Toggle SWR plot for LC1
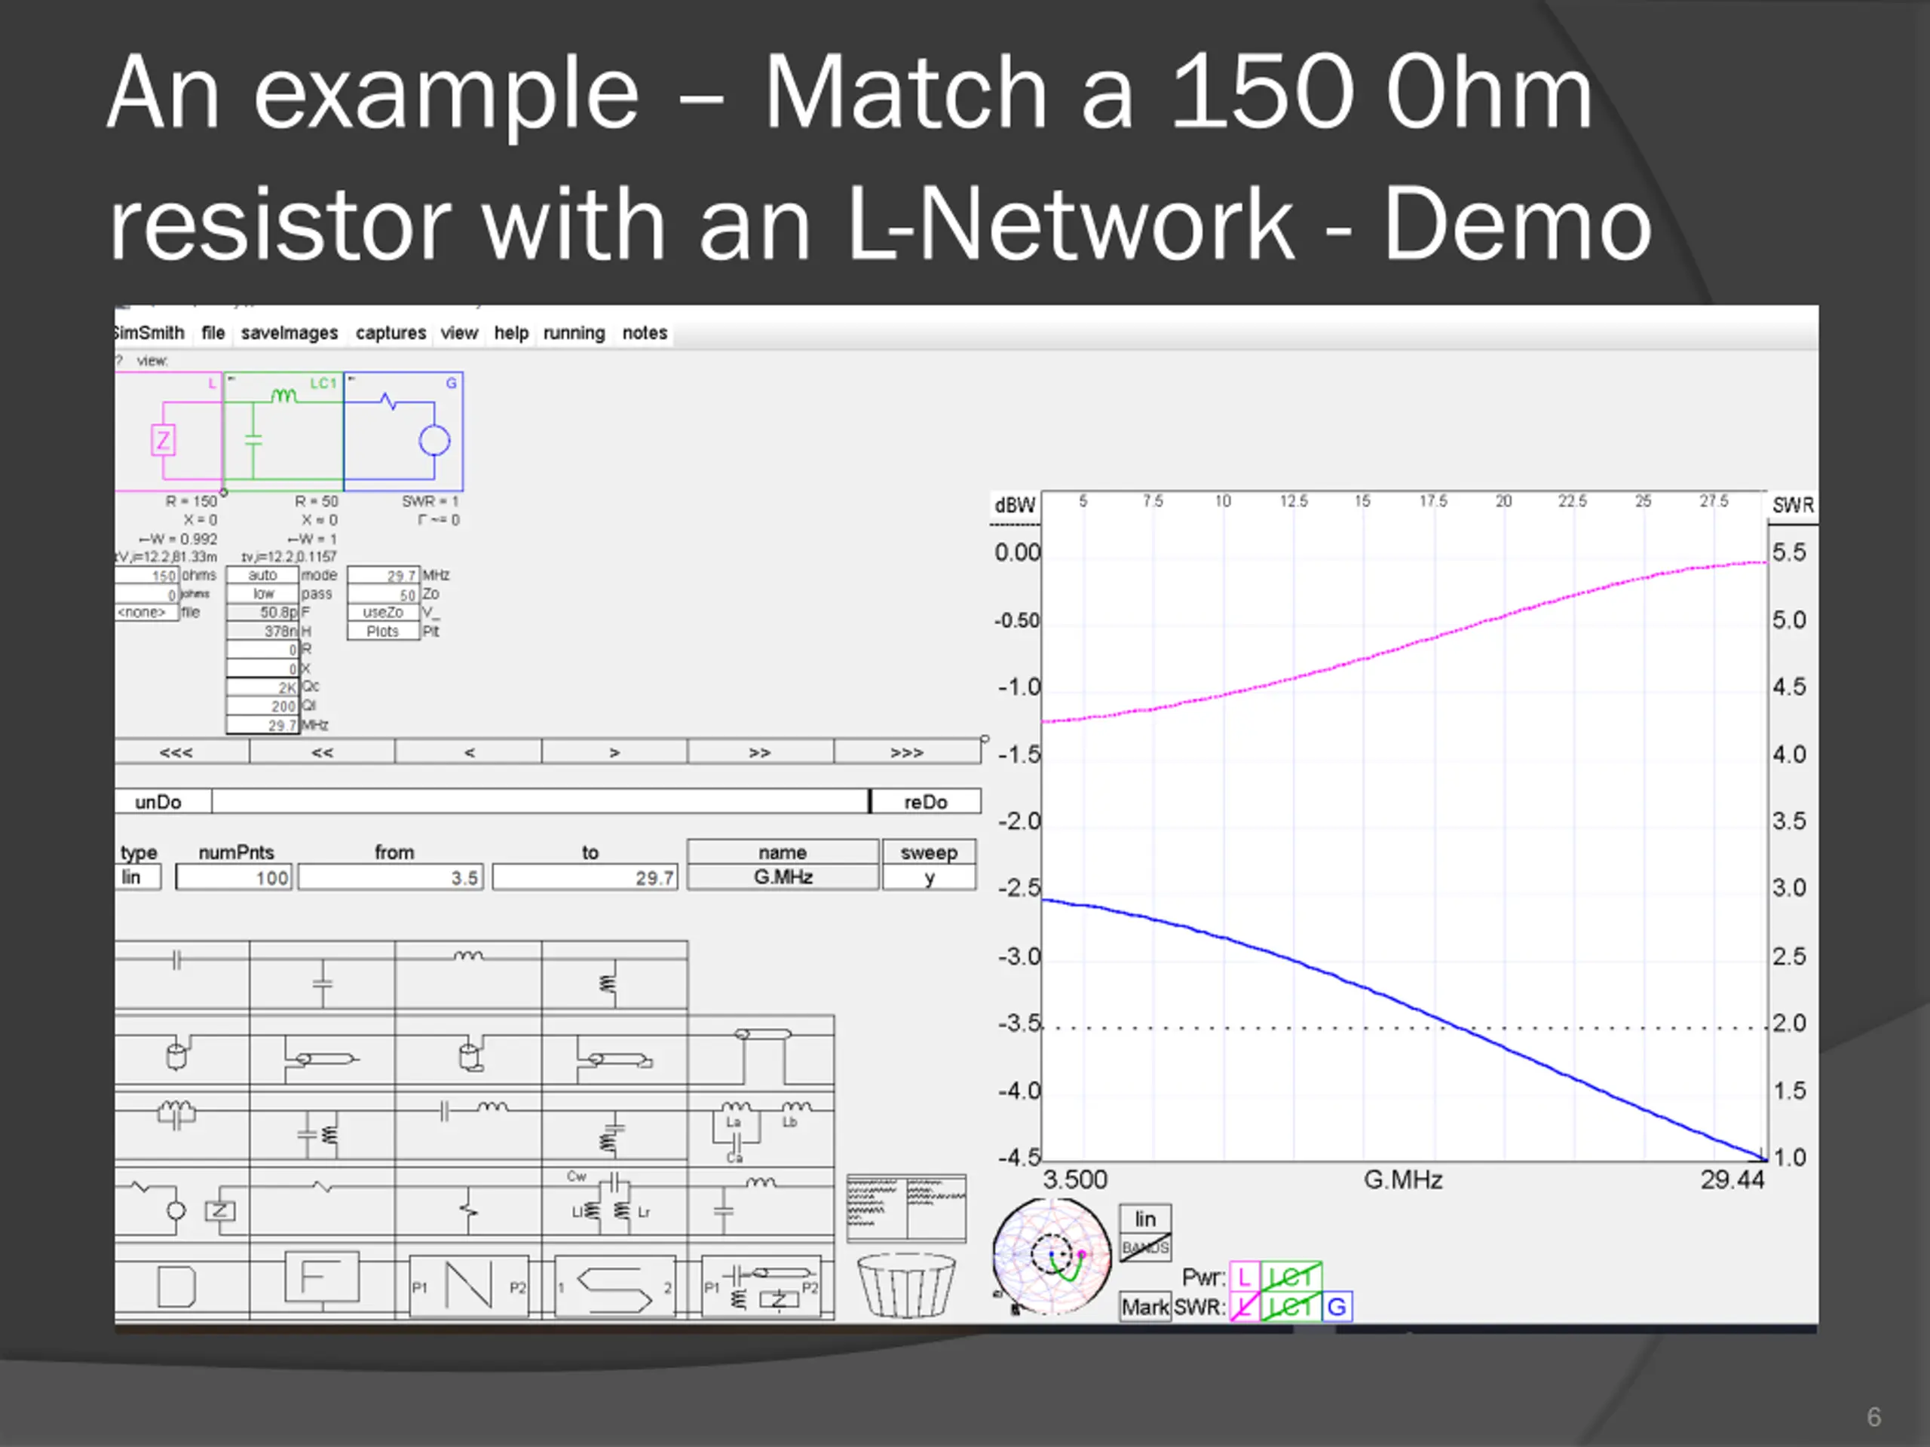The width and height of the screenshot is (1930, 1447). coord(1291,1307)
